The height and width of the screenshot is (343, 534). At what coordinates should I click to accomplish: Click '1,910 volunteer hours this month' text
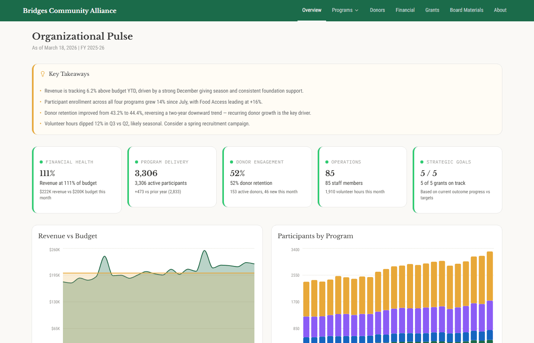pyautogui.click(x=355, y=192)
